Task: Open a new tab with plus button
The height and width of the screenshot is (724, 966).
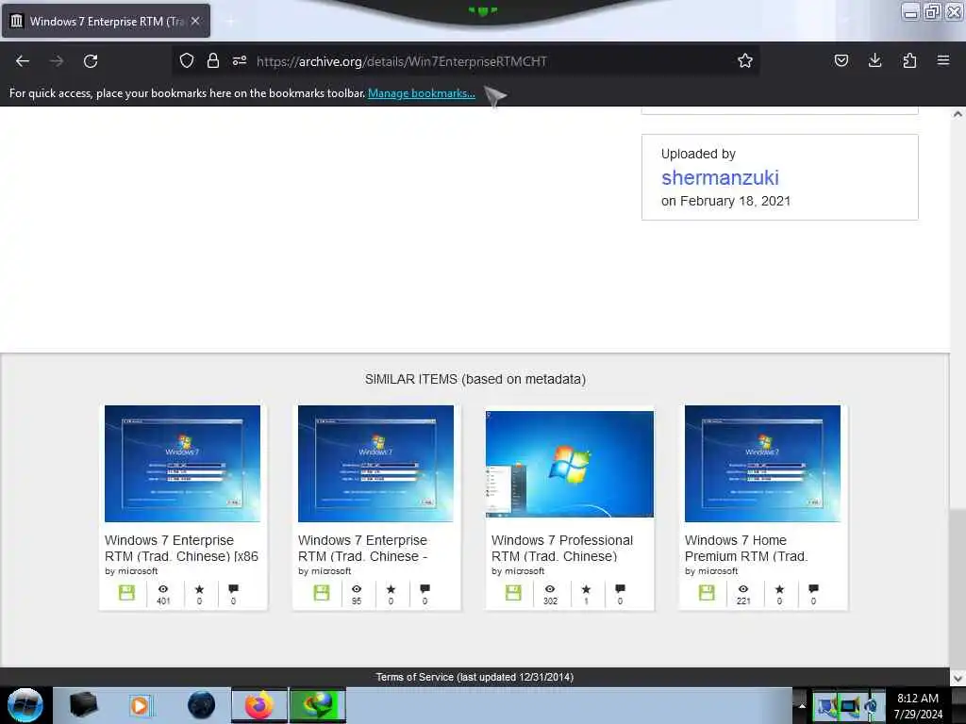Action: point(230,22)
